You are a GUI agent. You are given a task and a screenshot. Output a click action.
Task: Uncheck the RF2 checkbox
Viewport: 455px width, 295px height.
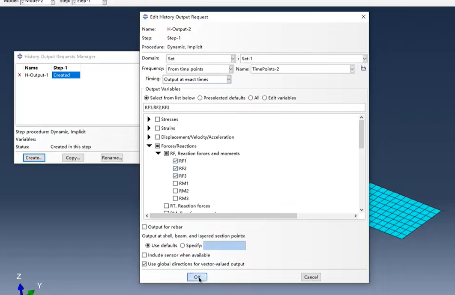pyautogui.click(x=175, y=169)
